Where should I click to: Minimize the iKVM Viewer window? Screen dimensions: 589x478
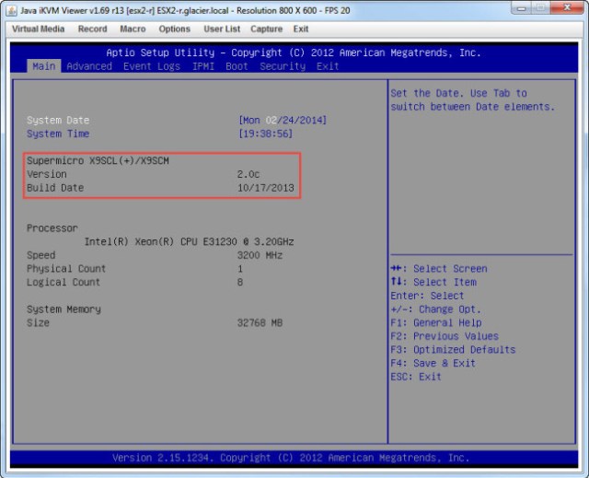[x=522, y=8]
